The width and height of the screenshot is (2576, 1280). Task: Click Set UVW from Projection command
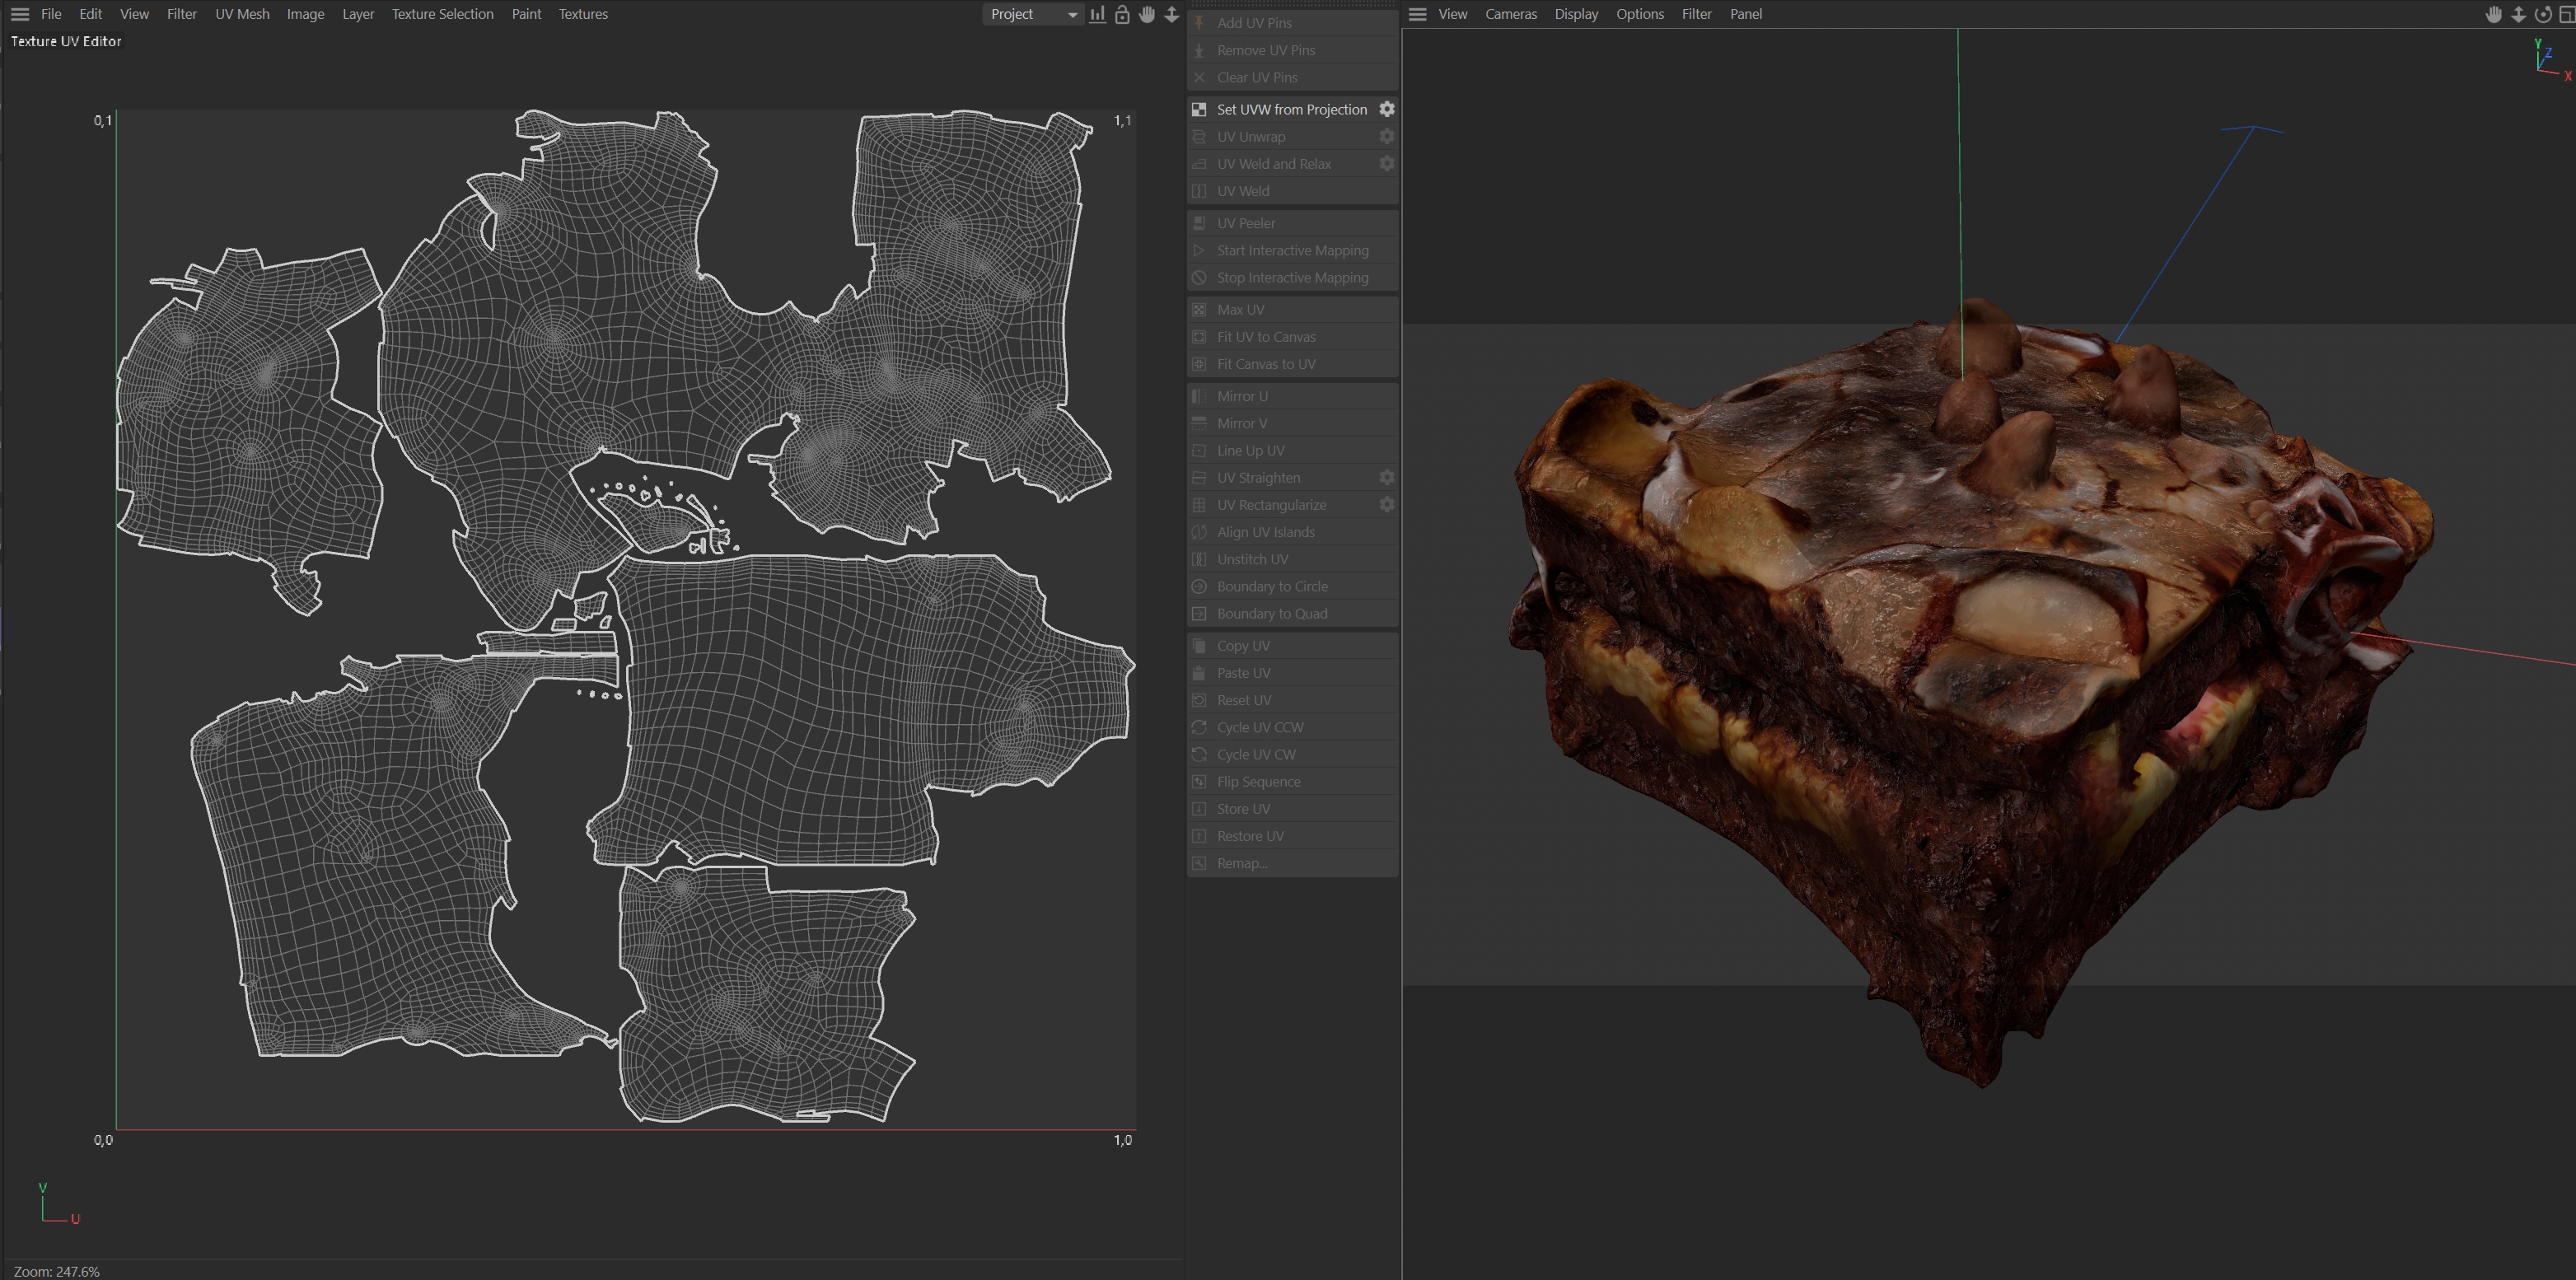click(x=1291, y=109)
